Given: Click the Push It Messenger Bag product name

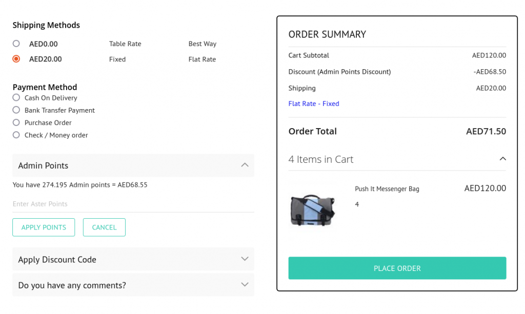Looking at the screenshot, I should [x=387, y=189].
